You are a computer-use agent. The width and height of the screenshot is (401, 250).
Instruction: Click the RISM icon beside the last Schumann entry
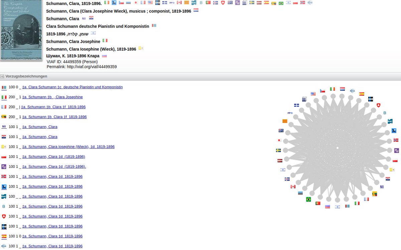pyautogui.click(x=4, y=246)
